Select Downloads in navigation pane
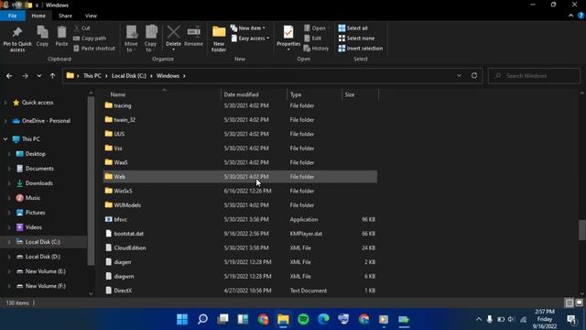Viewport: 586px width, 330px height. pos(38,183)
